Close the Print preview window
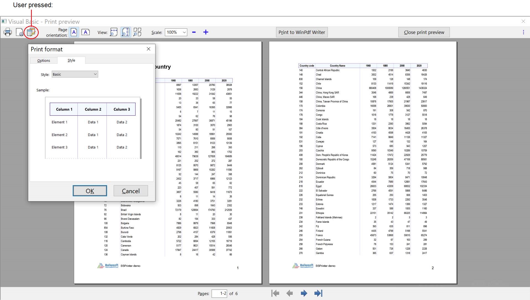Viewport: 530px width, 300px height. 523,21
